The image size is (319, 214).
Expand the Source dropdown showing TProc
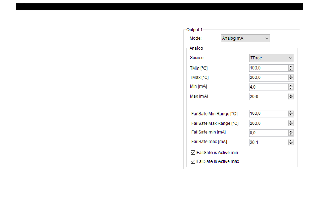click(271, 58)
